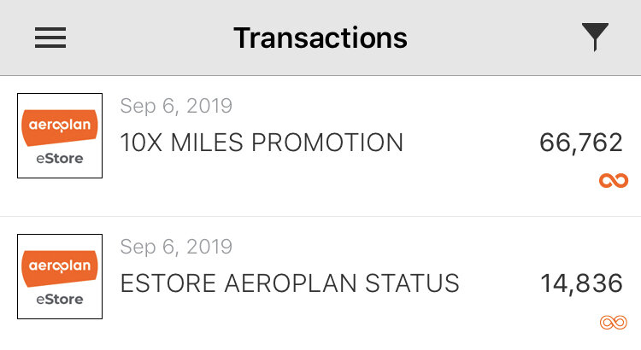The image size is (641, 350).
Task: Tap the orange Aeroplan badge in the first transaction logo
Action: tap(60, 125)
